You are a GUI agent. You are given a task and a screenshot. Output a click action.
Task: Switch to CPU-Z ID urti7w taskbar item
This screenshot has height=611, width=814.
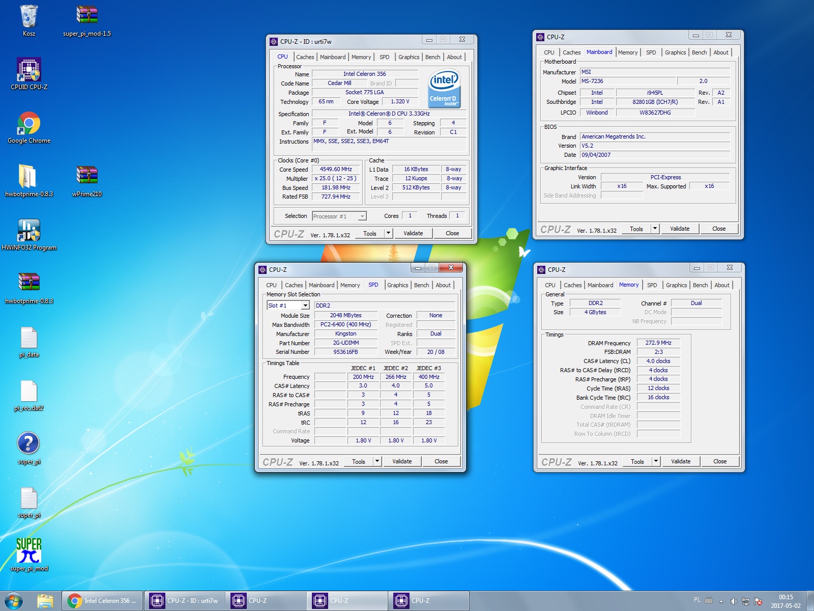[x=185, y=601]
